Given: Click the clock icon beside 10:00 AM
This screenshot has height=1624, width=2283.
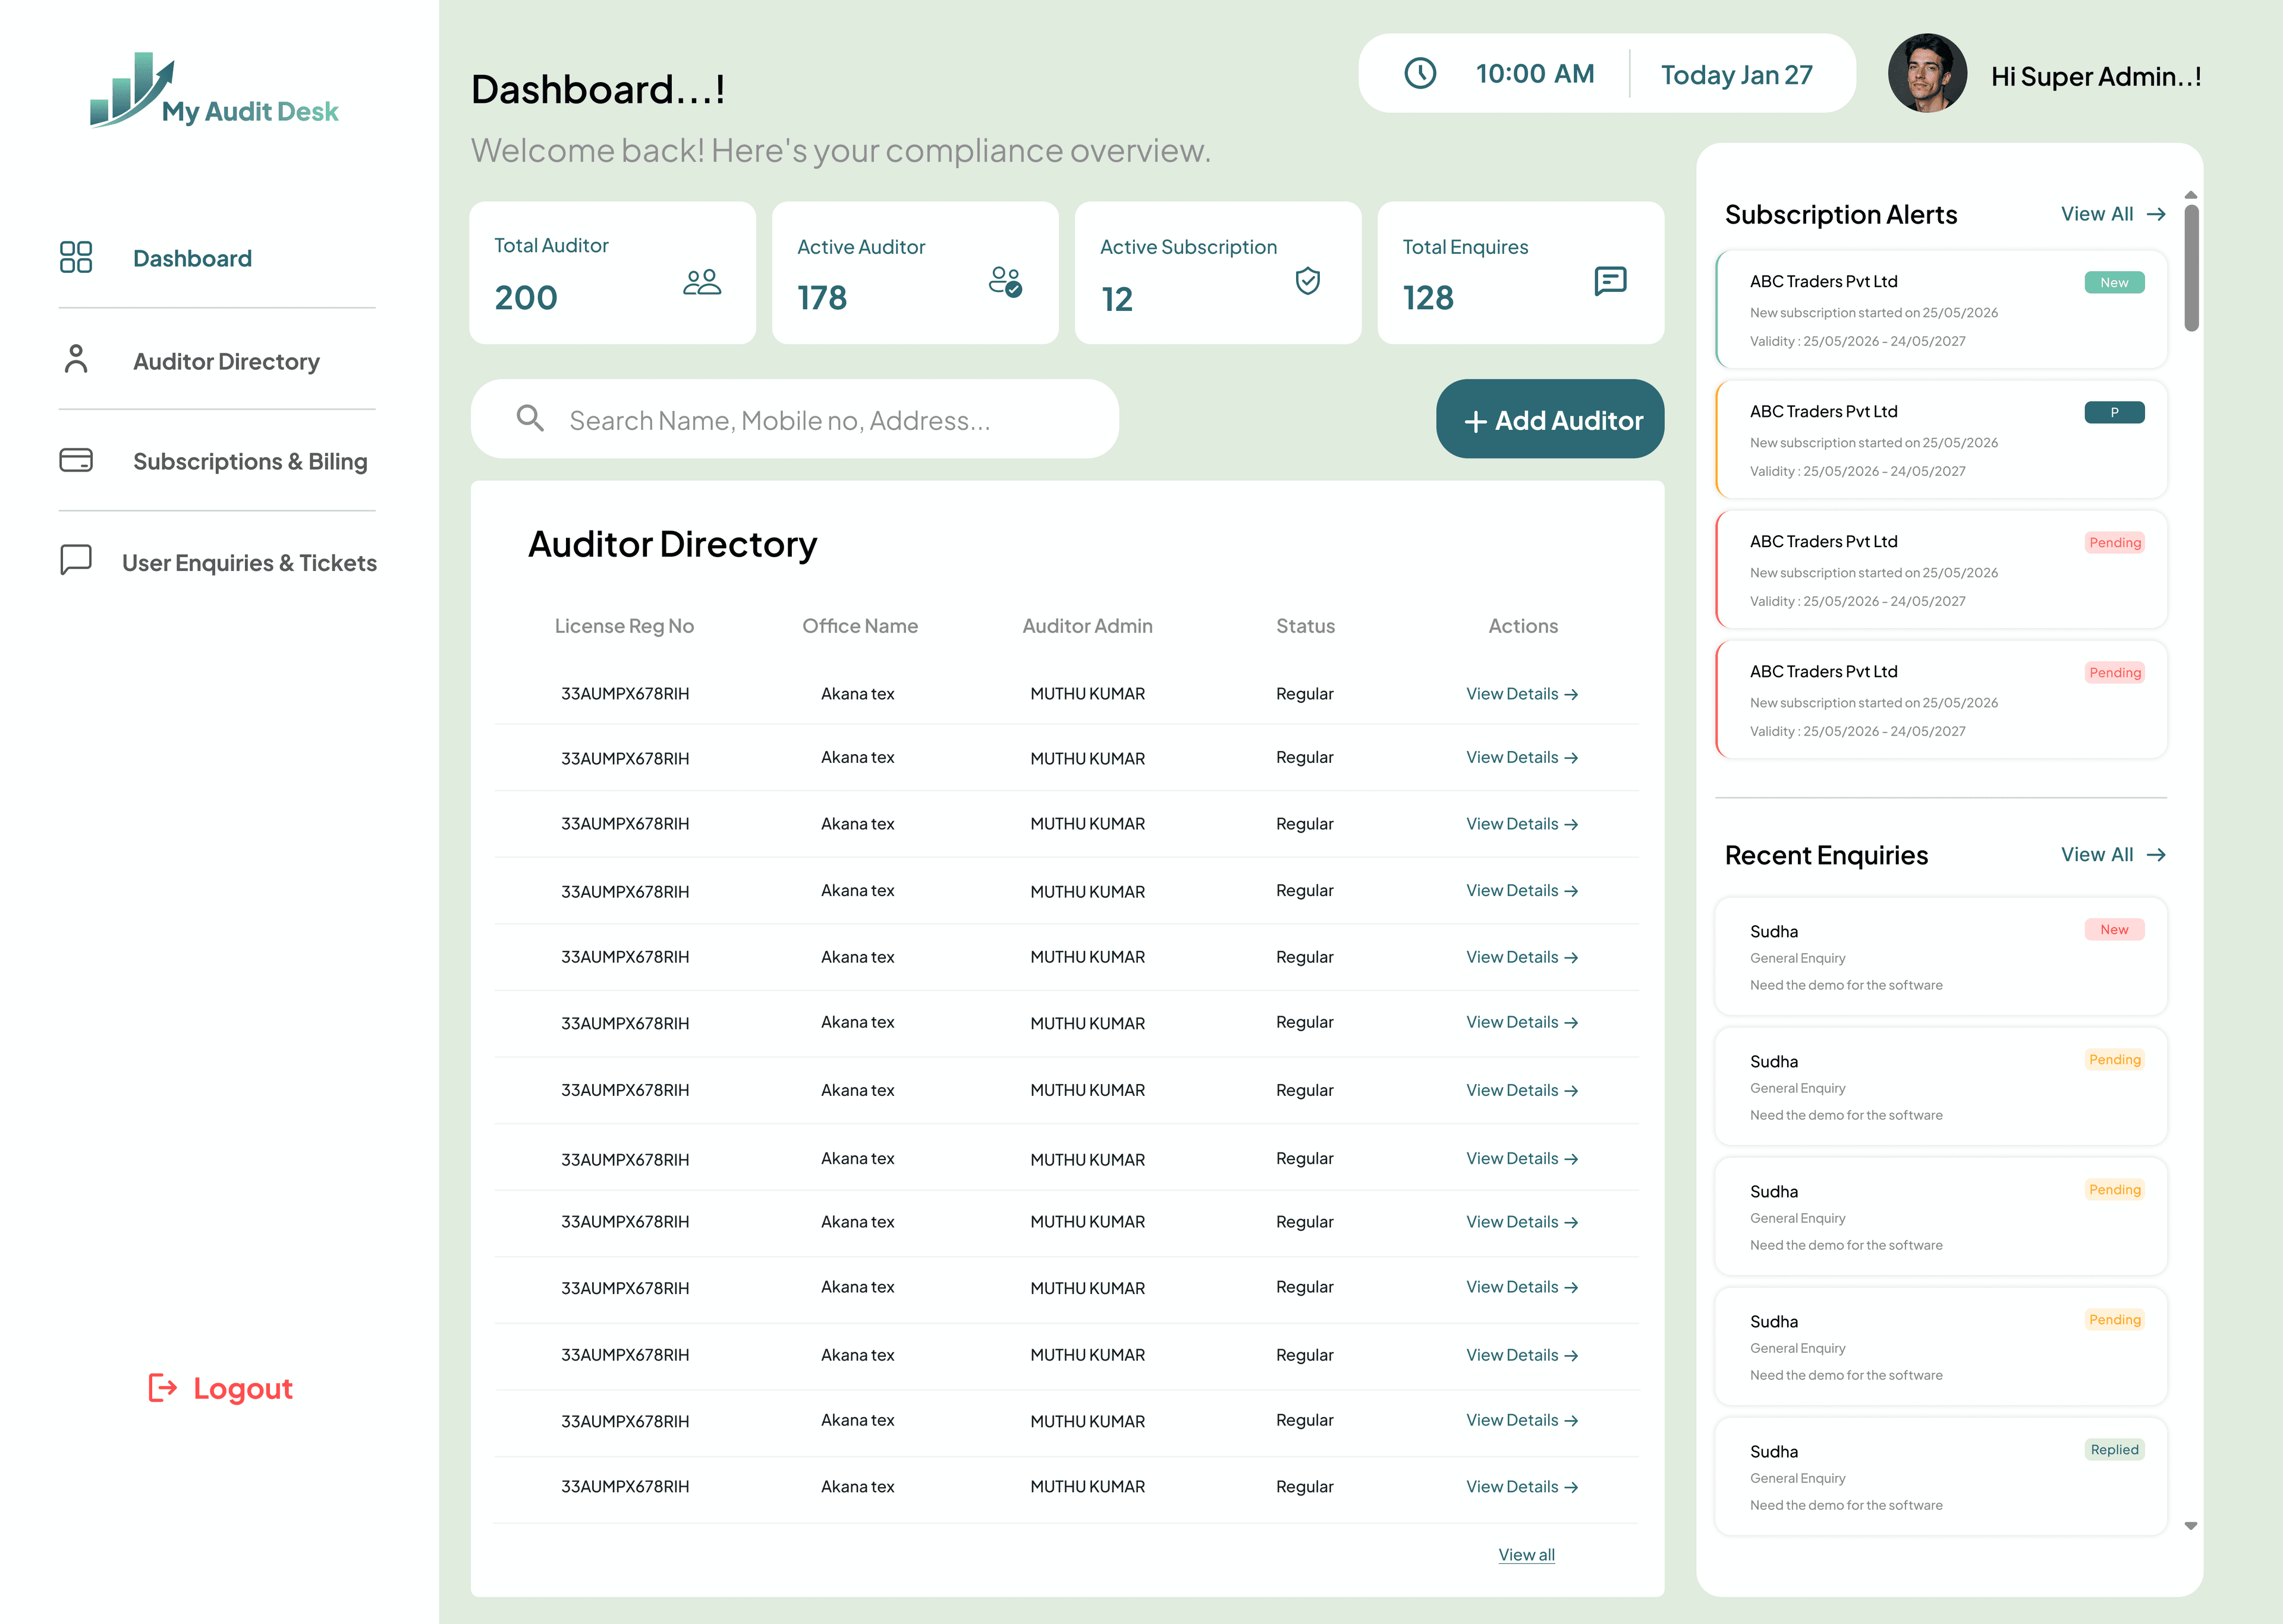Looking at the screenshot, I should tap(1420, 73).
